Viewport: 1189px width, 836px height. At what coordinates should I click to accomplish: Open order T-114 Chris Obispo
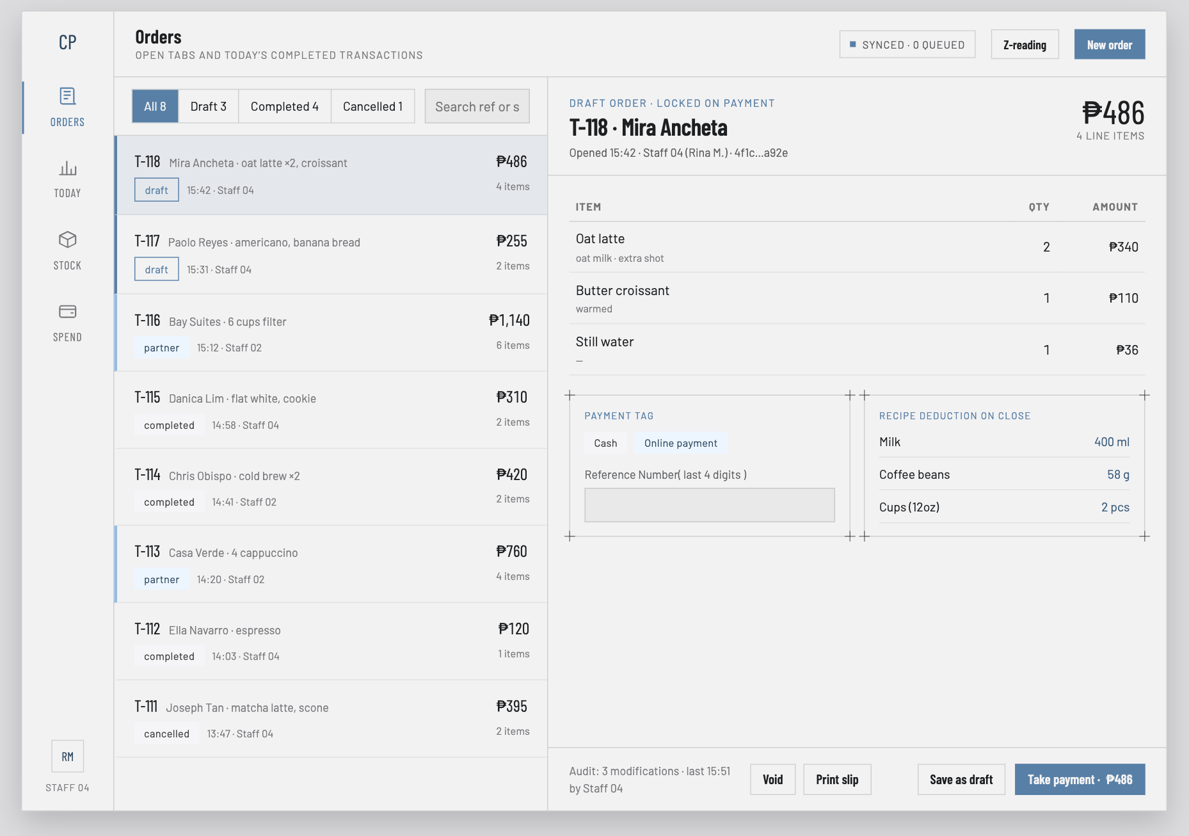coord(331,487)
